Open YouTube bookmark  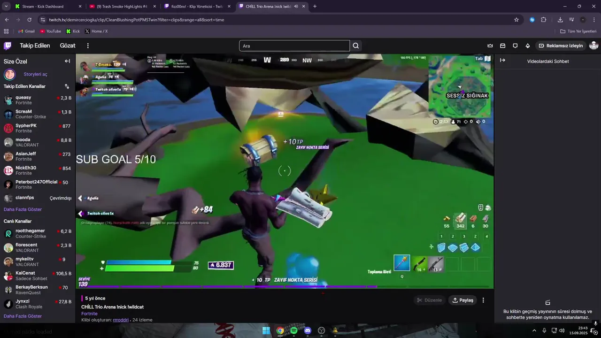click(x=51, y=31)
